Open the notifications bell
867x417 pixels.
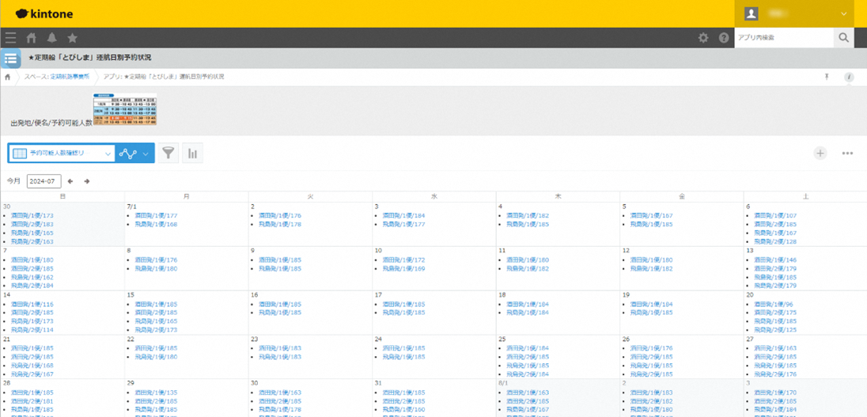coord(52,38)
